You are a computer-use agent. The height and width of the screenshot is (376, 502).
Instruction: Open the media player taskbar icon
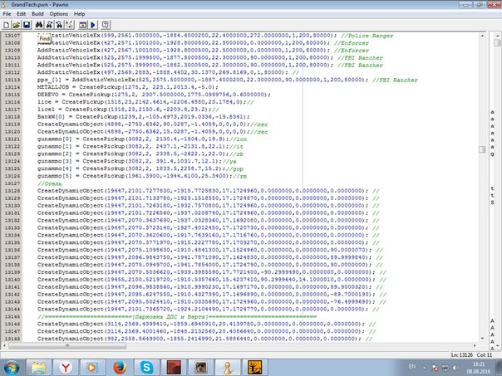[92, 368]
